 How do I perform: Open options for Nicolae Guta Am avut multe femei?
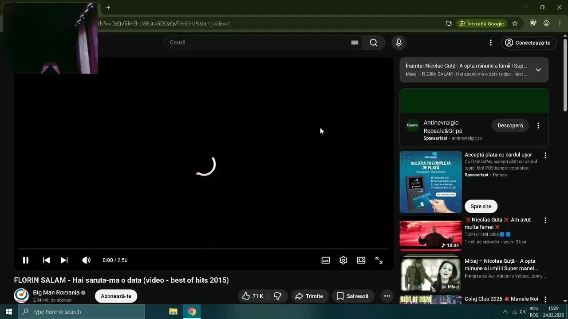point(545,220)
